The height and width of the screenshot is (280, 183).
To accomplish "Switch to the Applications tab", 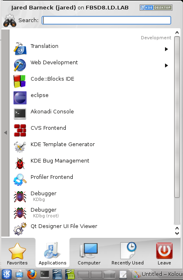I will (53, 253).
